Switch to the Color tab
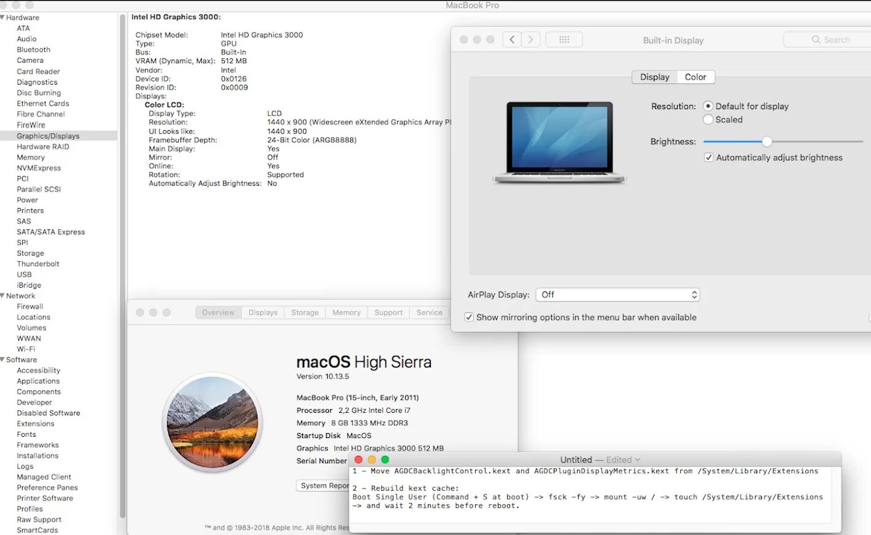Image resolution: width=871 pixels, height=535 pixels. [695, 77]
